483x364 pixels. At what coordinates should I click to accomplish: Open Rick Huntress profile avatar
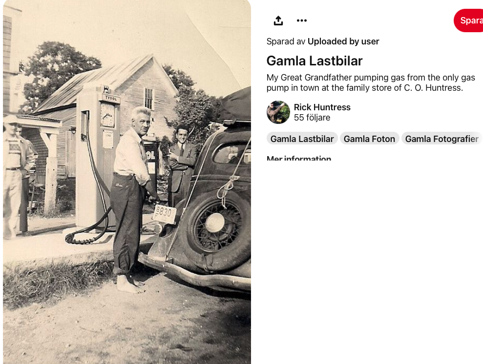point(278,112)
